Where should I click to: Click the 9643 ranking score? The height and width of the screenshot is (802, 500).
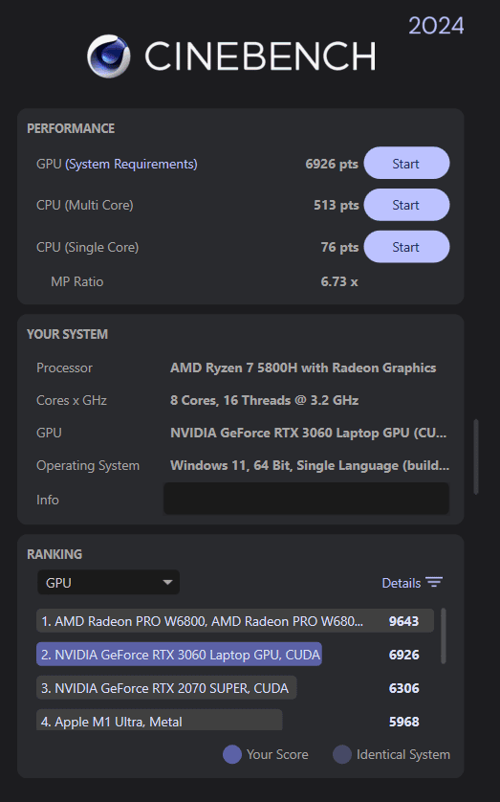tap(404, 621)
